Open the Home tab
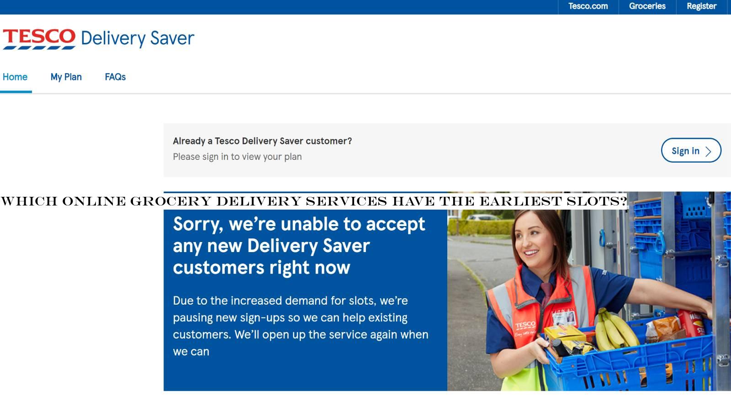 [15, 77]
